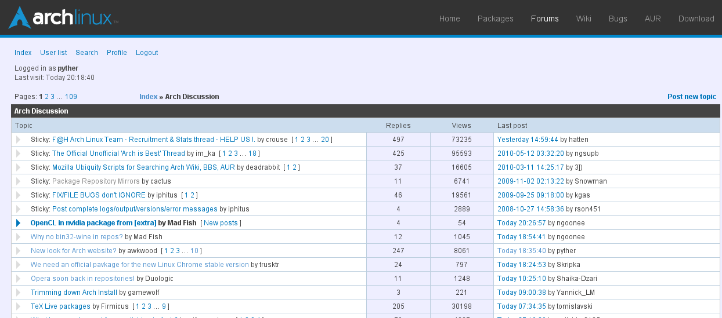722x318 pixels.
Task: Open the forum Search link
Action: click(86, 53)
